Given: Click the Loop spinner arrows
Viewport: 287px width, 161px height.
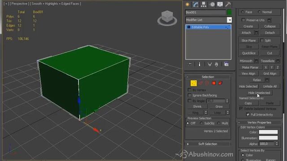Looking at the screenshot, I should [227, 113].
